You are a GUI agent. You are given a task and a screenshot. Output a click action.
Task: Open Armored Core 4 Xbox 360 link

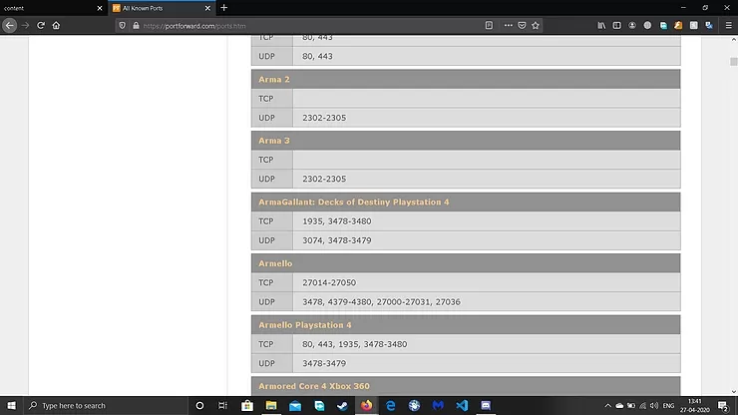click(x=314, y=386)
